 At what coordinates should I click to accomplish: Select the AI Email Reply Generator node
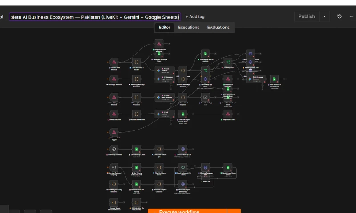(165, 97)
